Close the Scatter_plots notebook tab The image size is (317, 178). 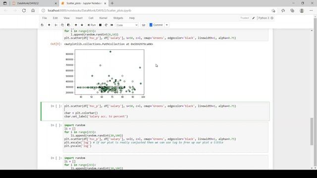(105, 3)
